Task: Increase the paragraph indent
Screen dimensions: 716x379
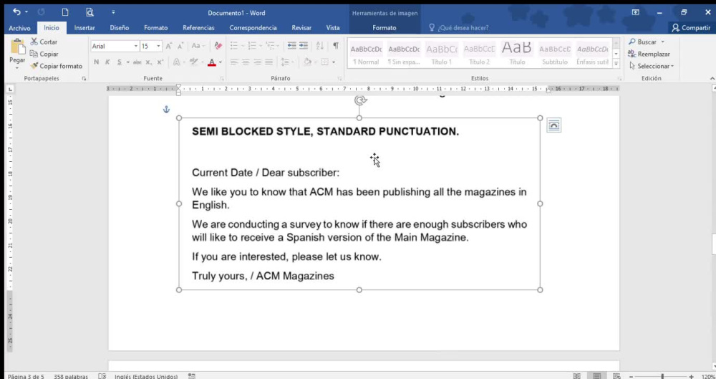Action: pyautogui.click(x=303, y=46)
